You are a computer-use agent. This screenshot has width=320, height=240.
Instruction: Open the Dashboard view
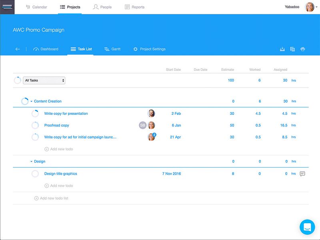click(x=47, y=49)
